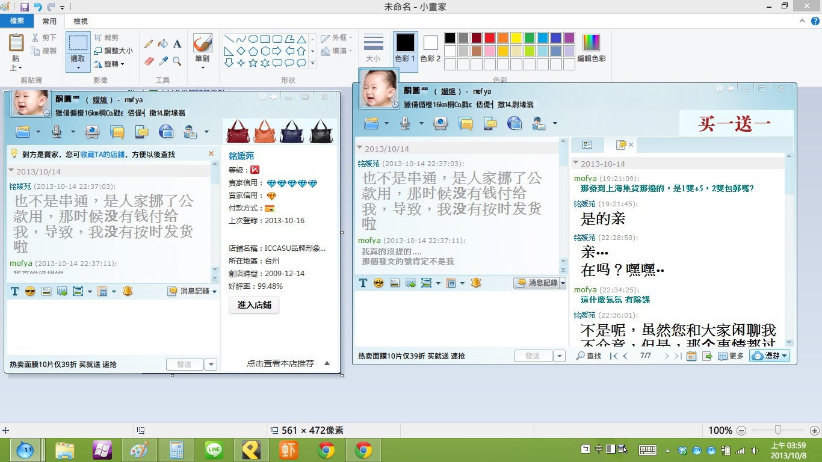Pick the Color picker eyedropper tool

pos(163,61)
